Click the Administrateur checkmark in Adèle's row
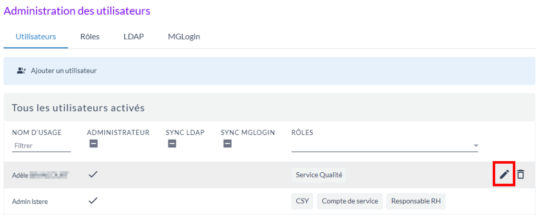This screenshot has width=539, height=216. [93, 174]
